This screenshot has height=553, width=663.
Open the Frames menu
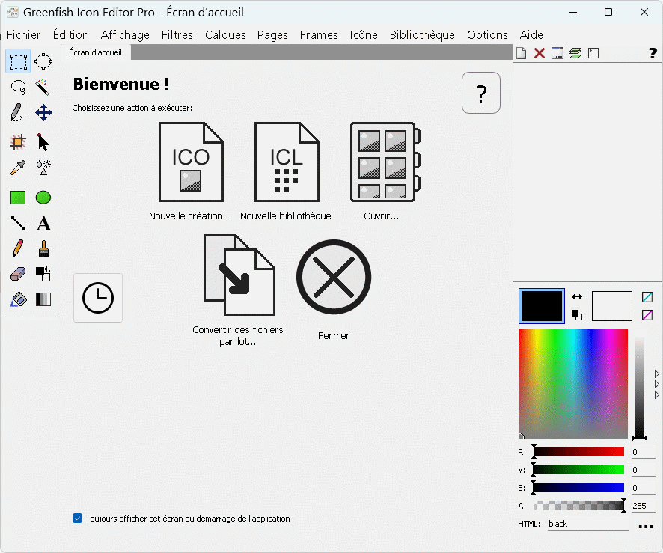(319, 34)
